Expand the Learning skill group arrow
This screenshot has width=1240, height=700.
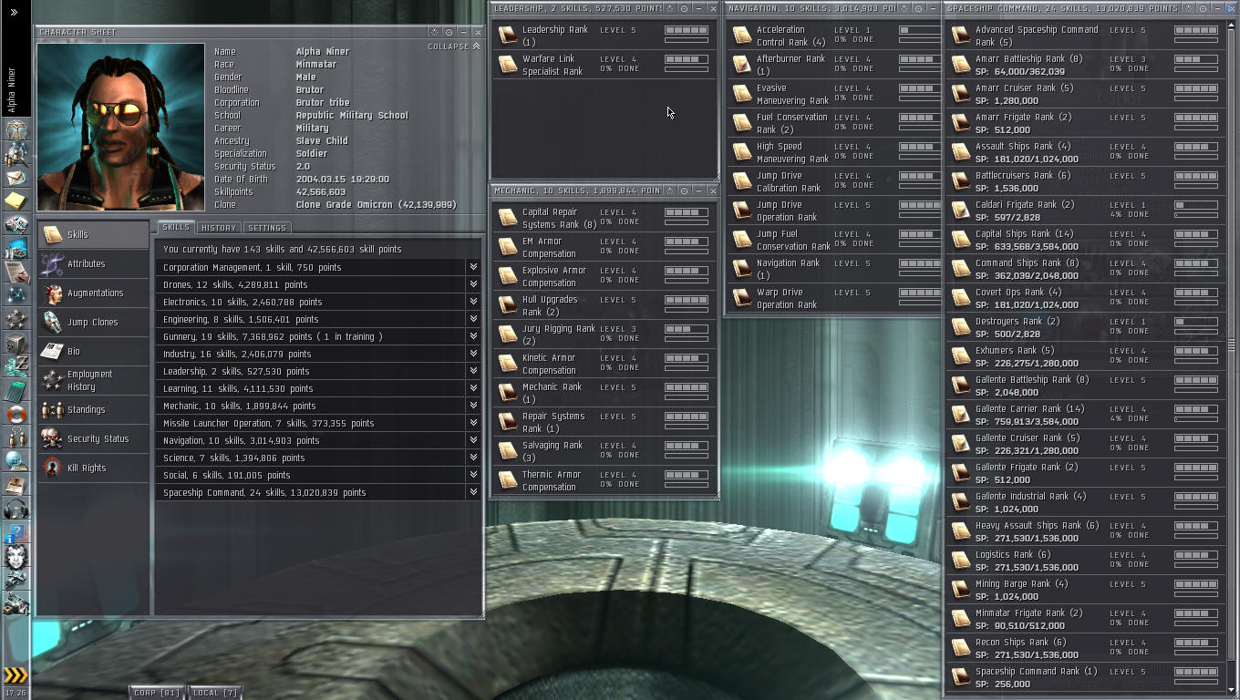tap(473, 388)
